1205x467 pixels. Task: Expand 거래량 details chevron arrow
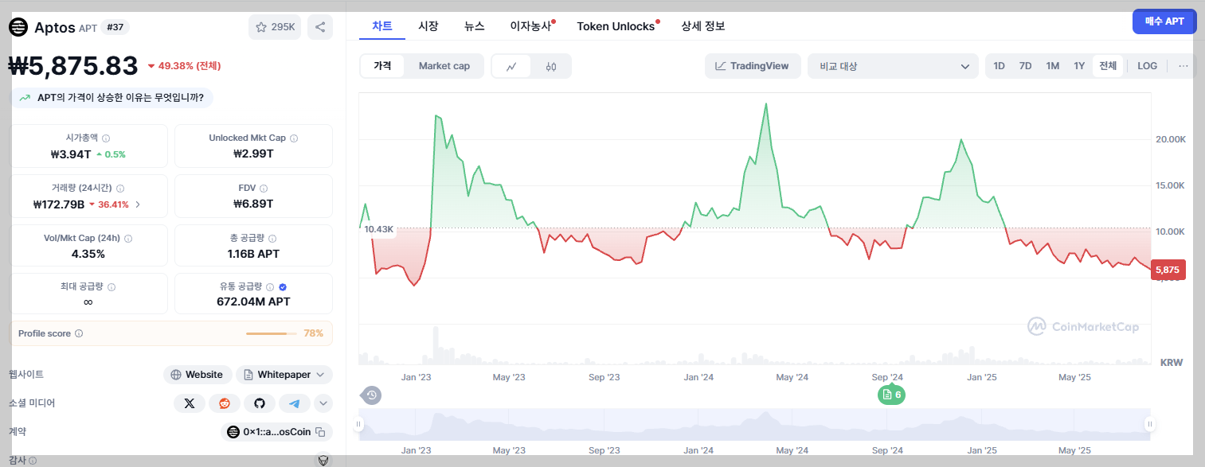point(138,204)
